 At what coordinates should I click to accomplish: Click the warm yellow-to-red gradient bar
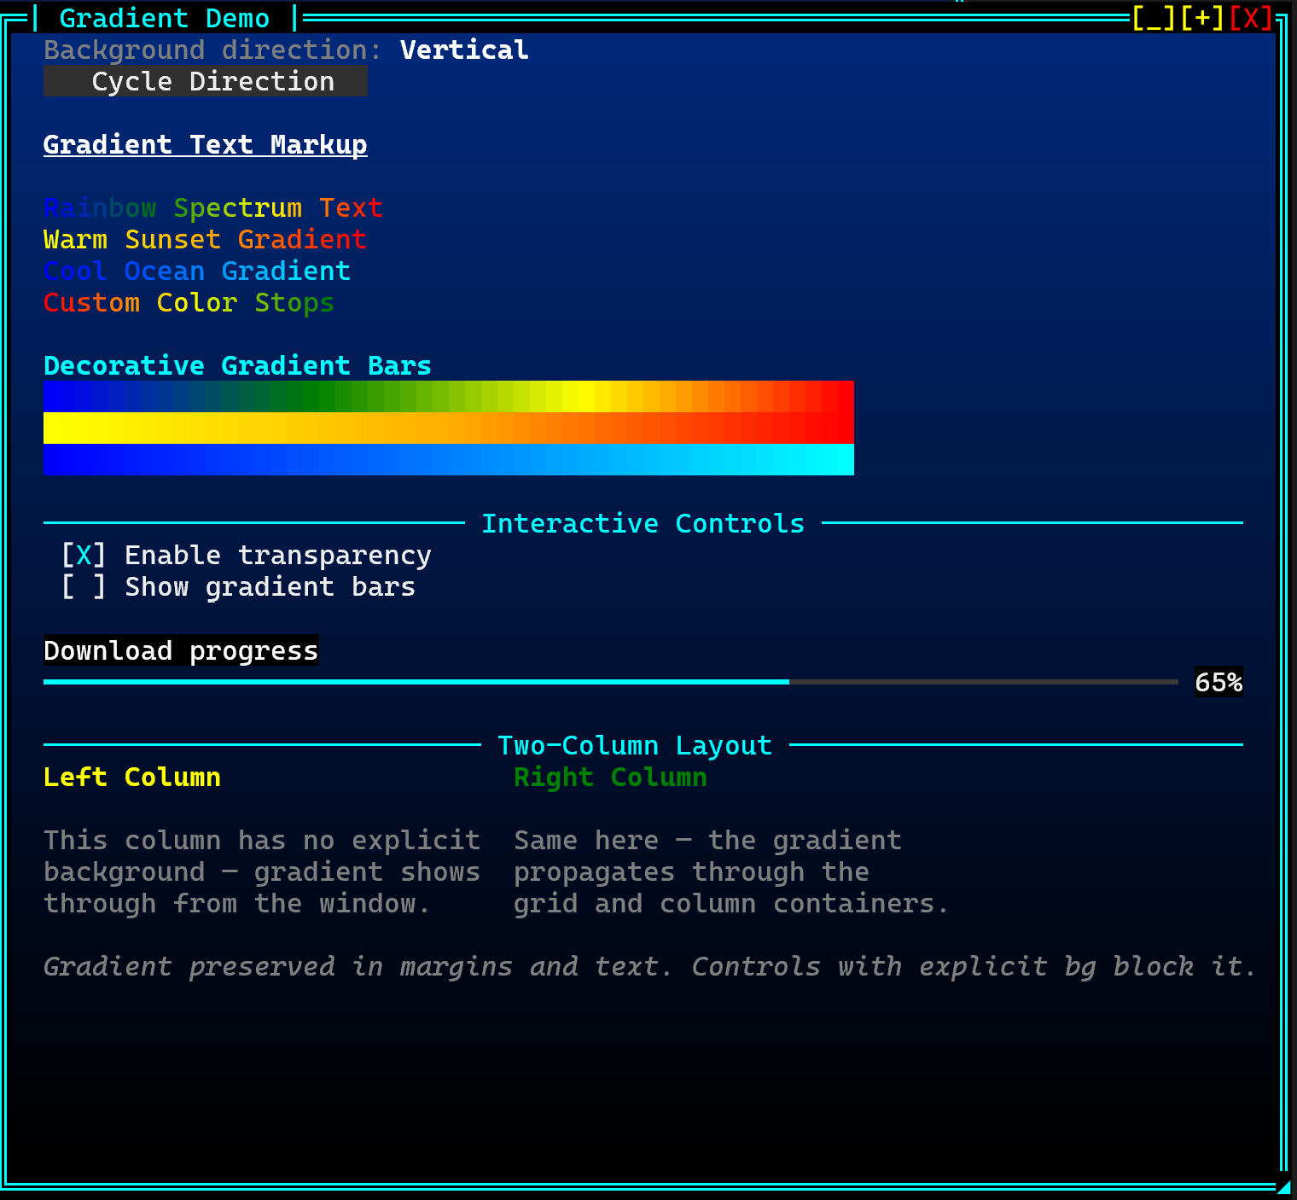tap(448, 428)
